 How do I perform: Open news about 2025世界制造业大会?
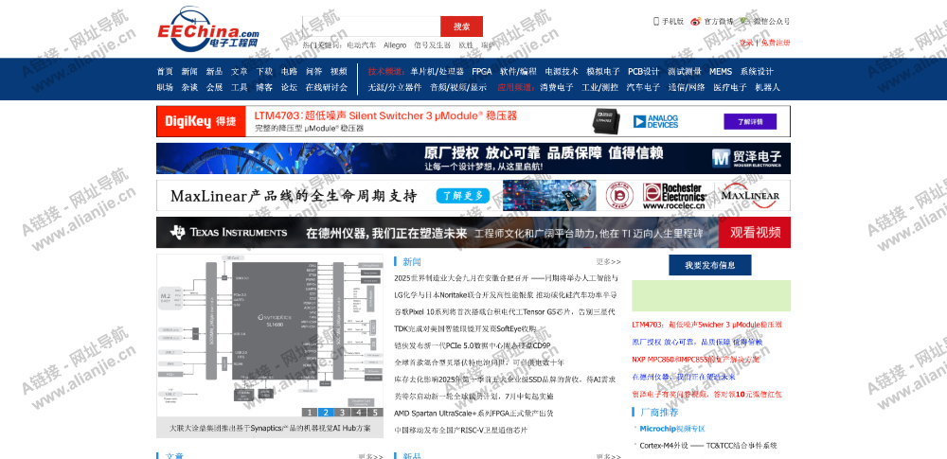point(506,278)
